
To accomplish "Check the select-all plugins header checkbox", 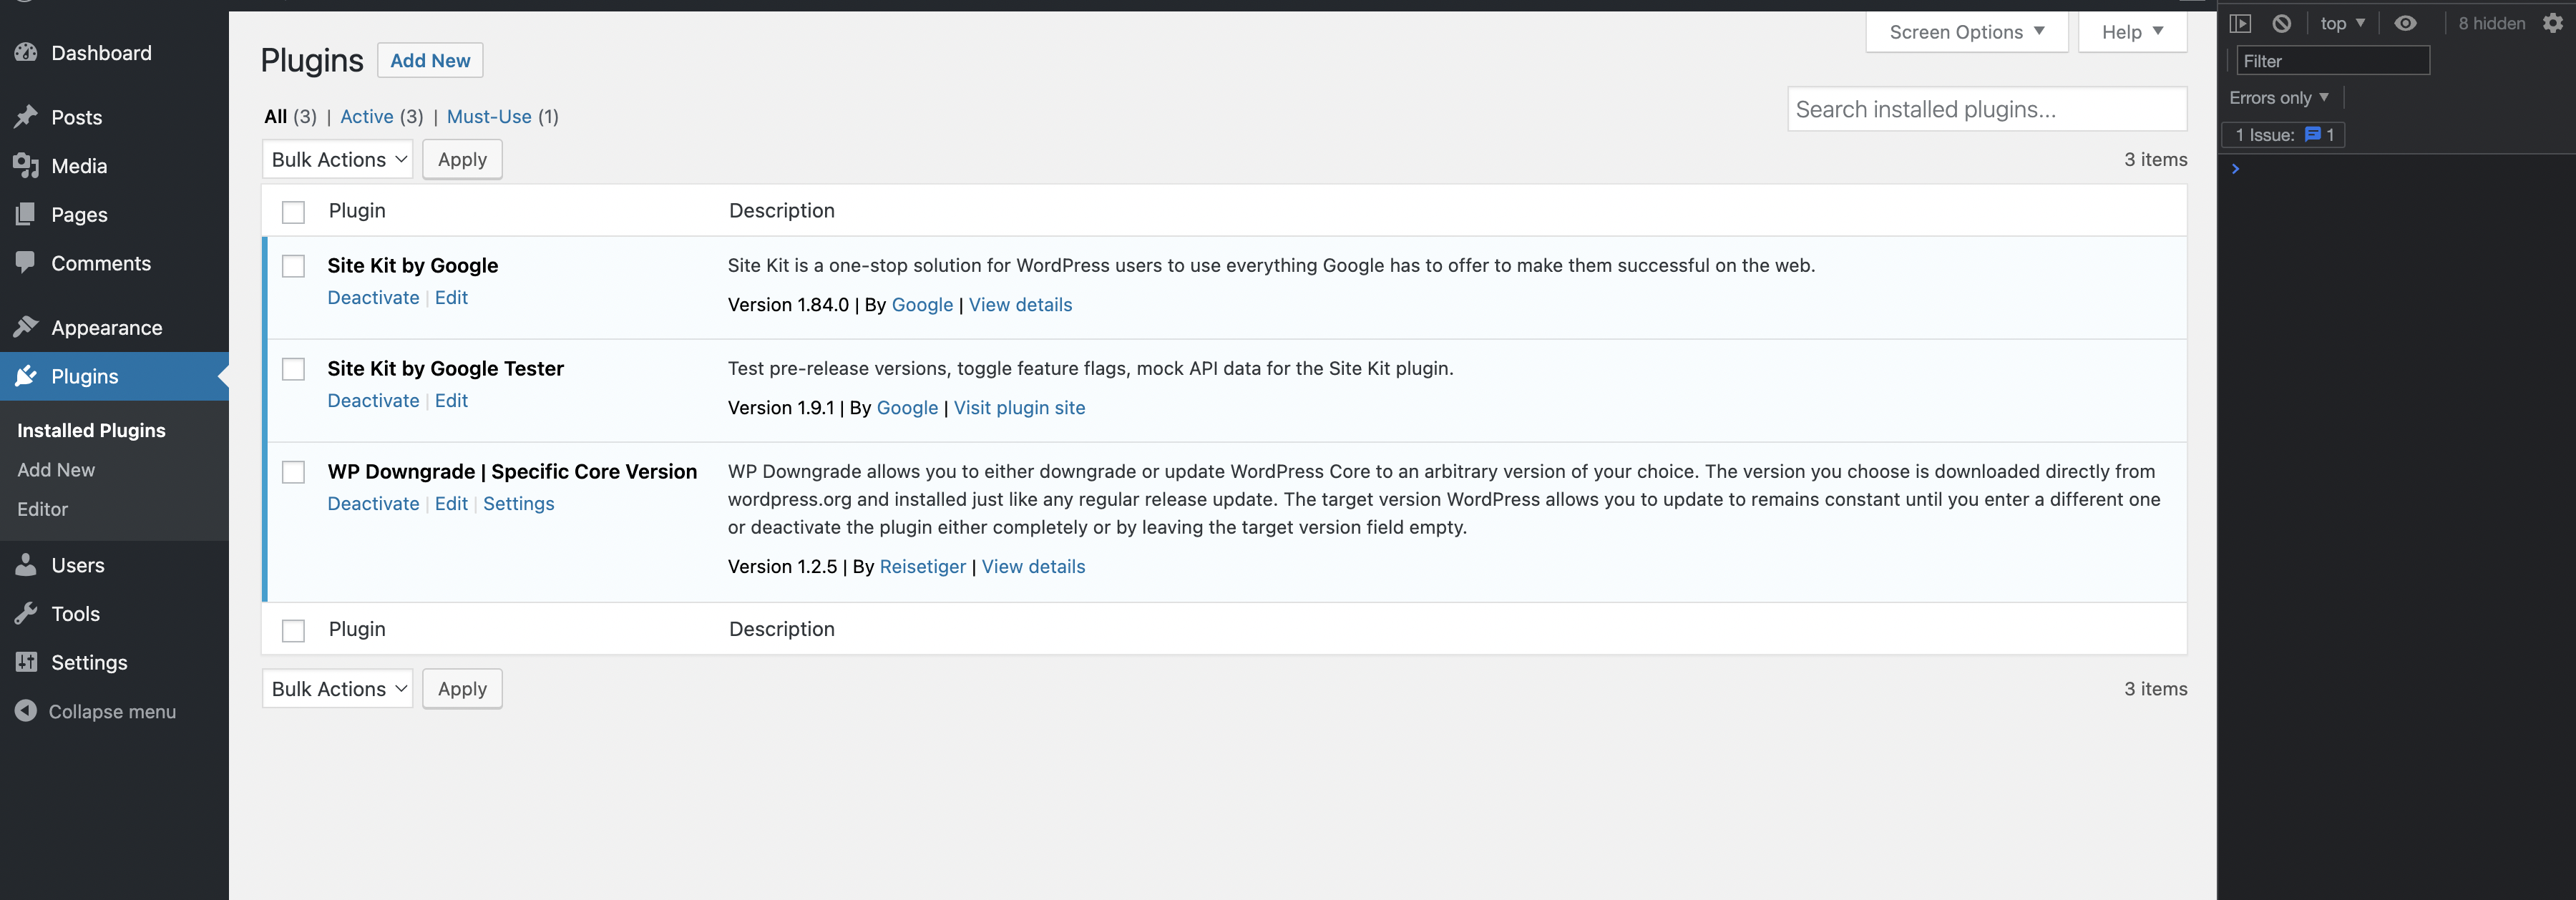I will pos(293,211).
